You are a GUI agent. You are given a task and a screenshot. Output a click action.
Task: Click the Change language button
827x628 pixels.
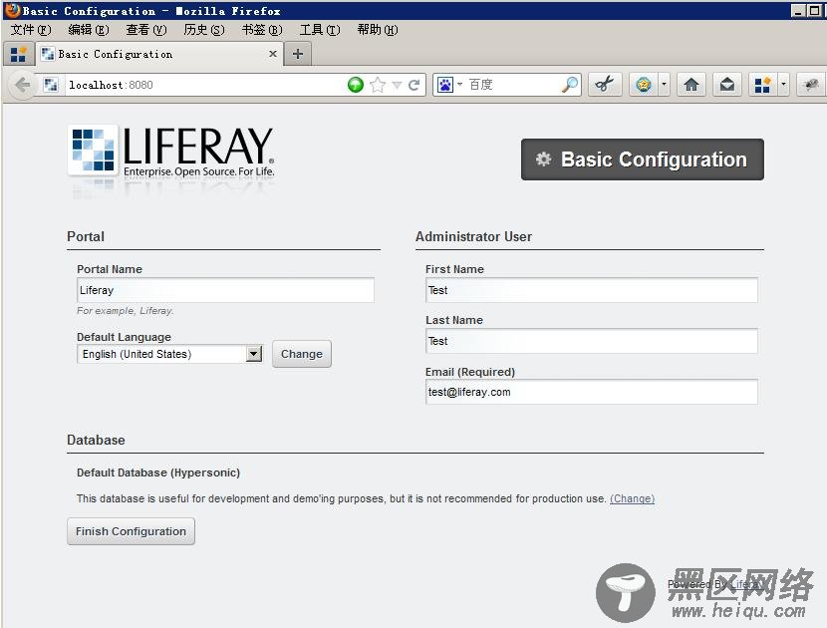[x=302, y=354]
